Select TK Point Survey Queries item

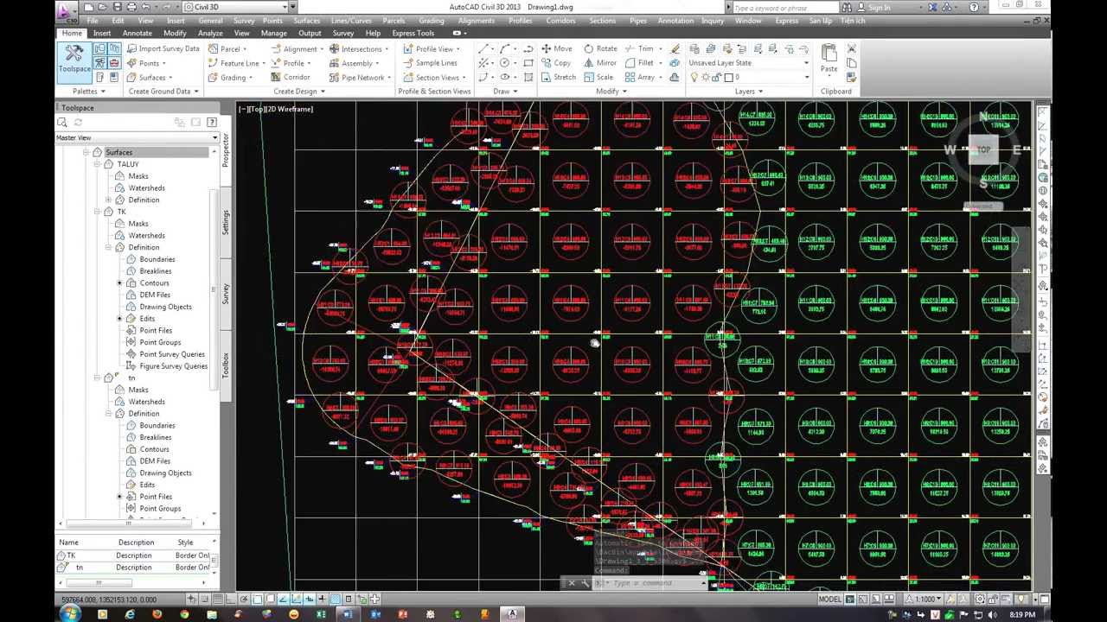pos(172,354)
